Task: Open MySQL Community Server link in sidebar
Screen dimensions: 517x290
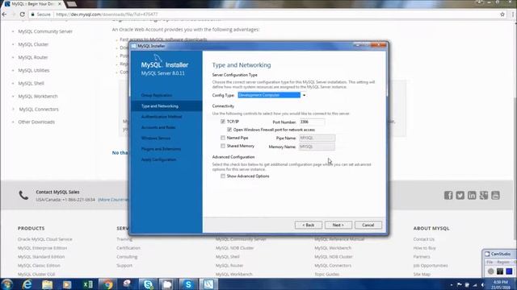Action: 45,31
